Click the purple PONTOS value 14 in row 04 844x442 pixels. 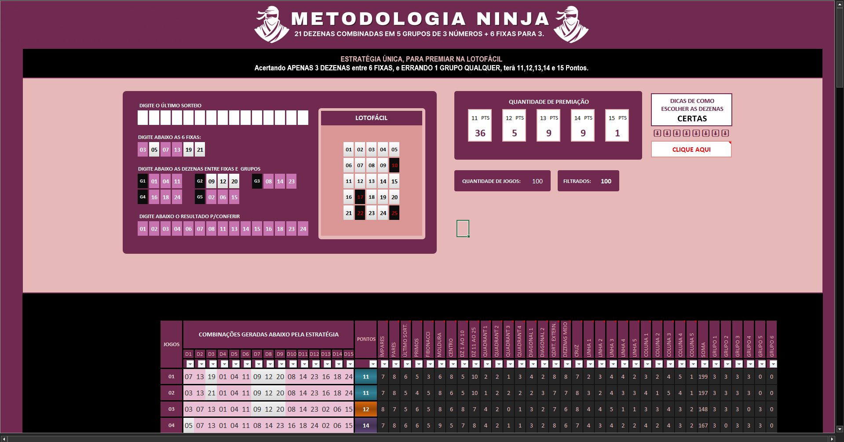coord(366,425)
